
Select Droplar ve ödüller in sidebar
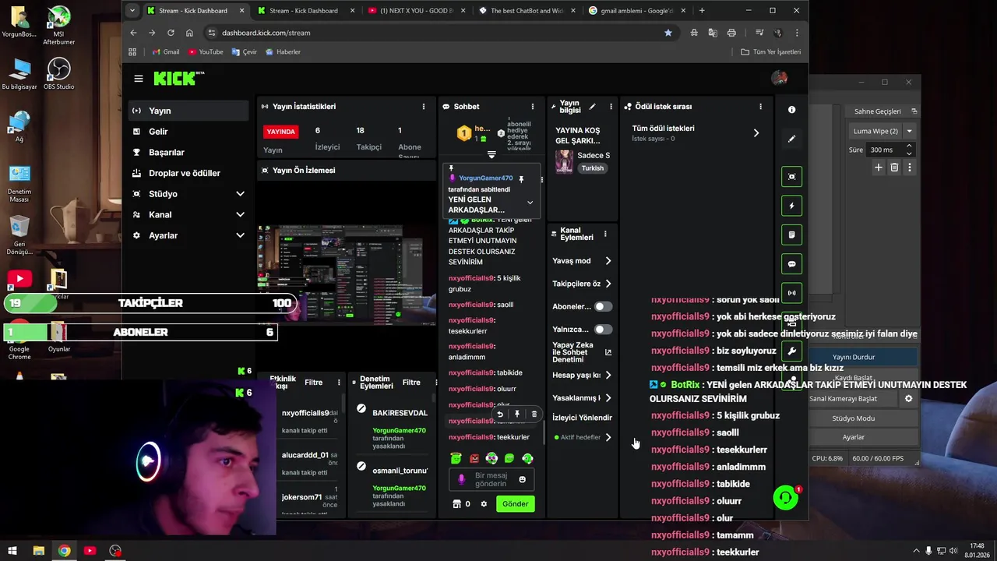pos(188,173)
